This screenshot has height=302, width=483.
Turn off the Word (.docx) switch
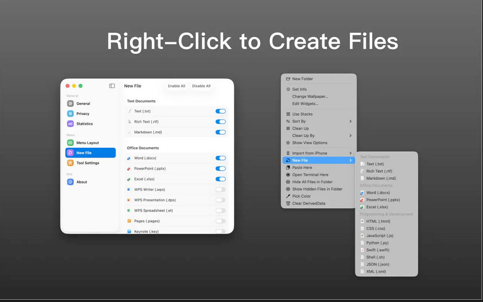coord(220,158)
